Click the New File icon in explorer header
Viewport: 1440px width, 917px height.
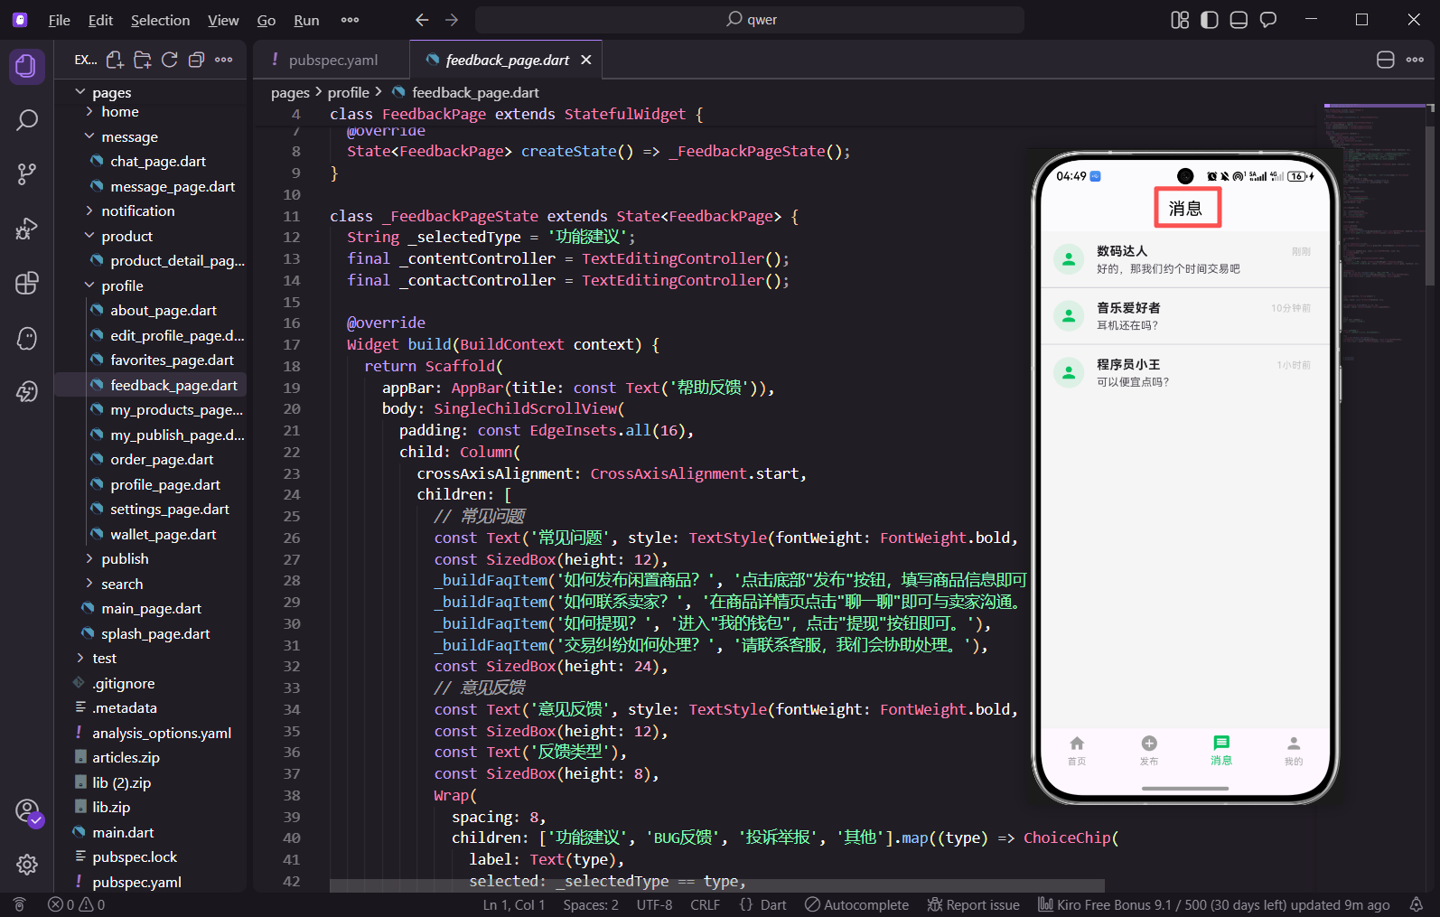[115, 60]
